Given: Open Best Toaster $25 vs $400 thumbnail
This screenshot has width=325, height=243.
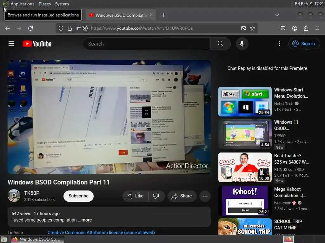Looking at the screenshot, I should pyautogui.click(x=245, y=167).
